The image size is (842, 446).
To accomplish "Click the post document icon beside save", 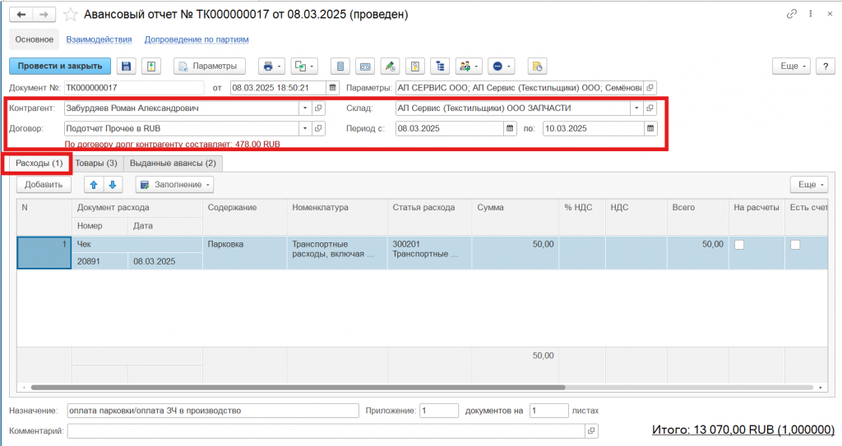I will coord(150,66).
